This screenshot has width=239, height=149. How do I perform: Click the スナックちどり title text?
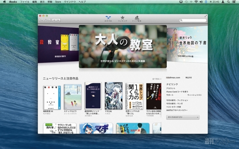coord(71,111)
